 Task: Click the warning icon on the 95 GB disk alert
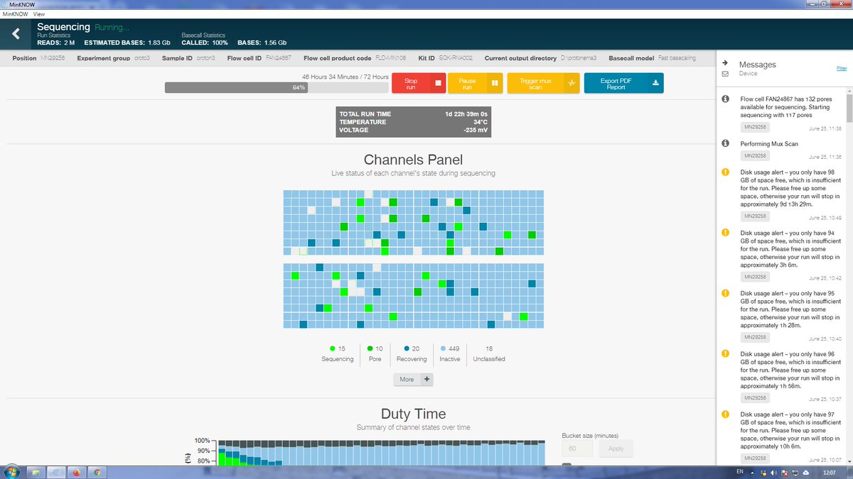tap(725, 293)
